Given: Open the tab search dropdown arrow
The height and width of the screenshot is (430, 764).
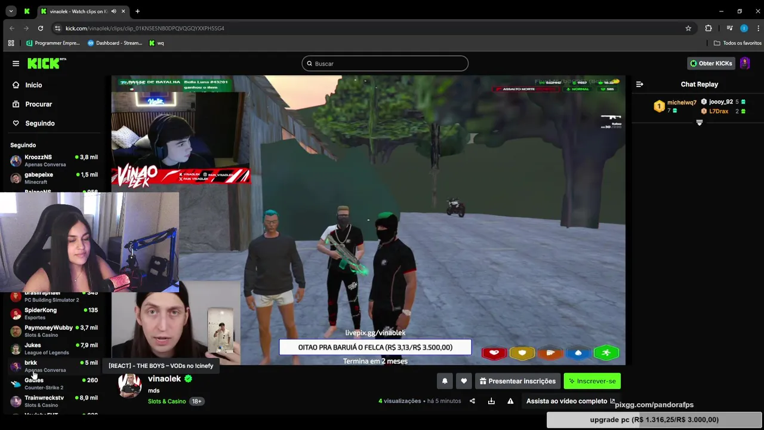Looking at the screenshot, I should click(x=11, y=11).
